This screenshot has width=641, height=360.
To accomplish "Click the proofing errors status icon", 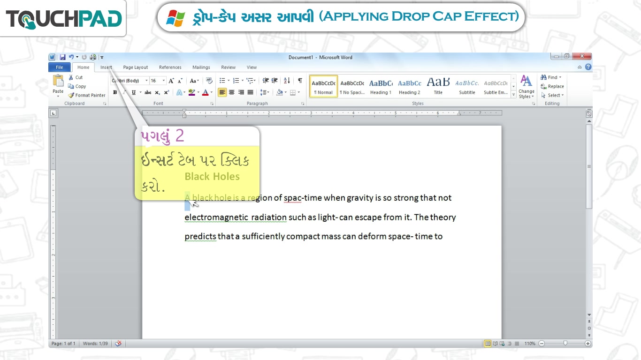I will coord(118,344).
